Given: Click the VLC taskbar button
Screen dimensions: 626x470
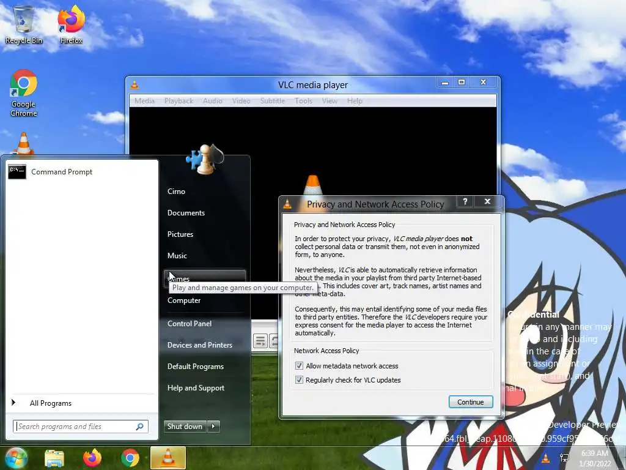Looking at the screenshot, I should coord(168,458).
